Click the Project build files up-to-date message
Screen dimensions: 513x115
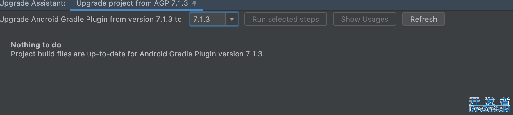coord(138,54)
